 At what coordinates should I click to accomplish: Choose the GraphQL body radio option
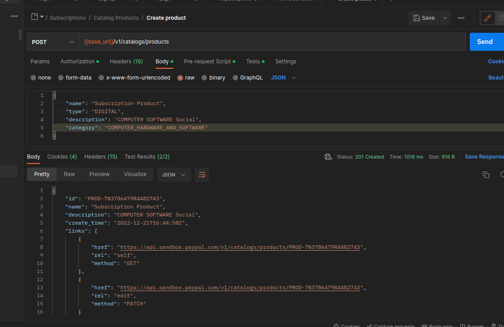click(235, 78)
